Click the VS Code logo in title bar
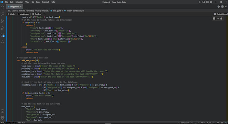 [x=2, y=2]
